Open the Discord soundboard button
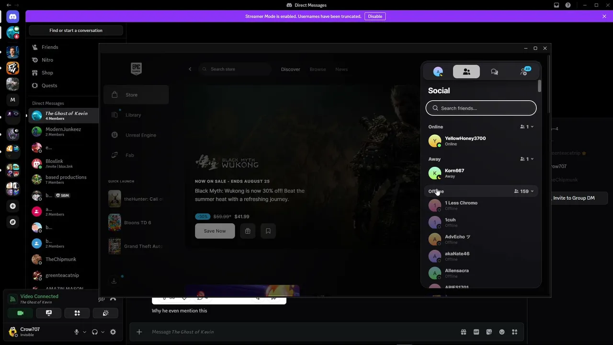This screenshot has width=613, height=345. coord(106,313)
